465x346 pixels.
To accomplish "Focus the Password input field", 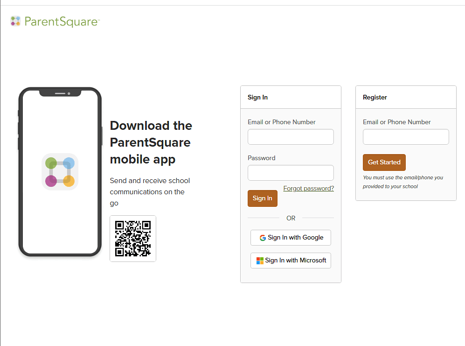I will coord(291,173).
